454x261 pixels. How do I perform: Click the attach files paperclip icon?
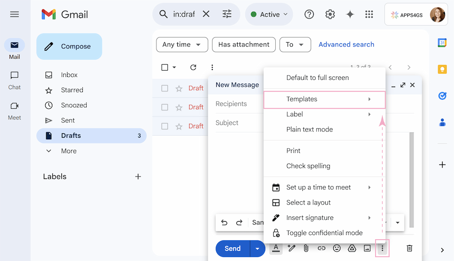click(306, 248)
